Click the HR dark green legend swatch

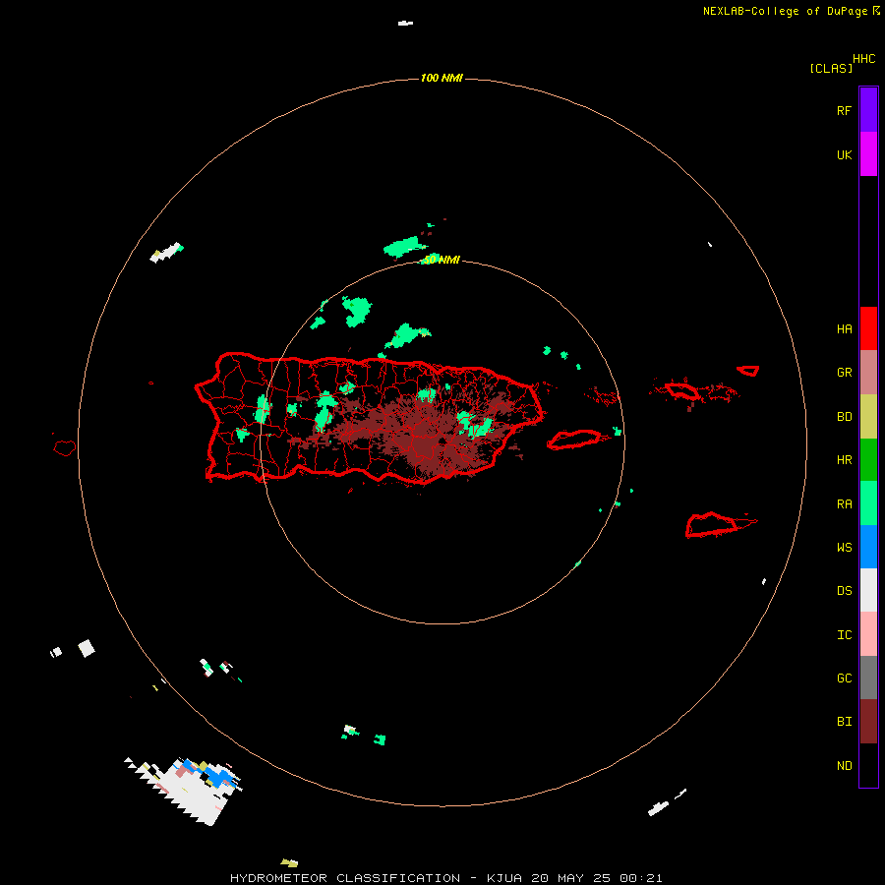click(868, 460)
